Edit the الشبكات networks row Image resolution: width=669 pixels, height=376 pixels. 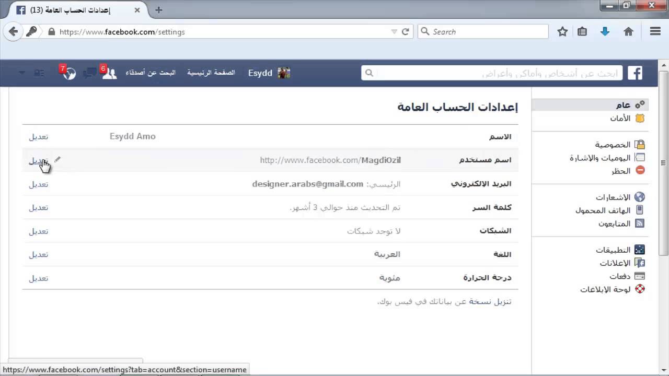point(39,231)
